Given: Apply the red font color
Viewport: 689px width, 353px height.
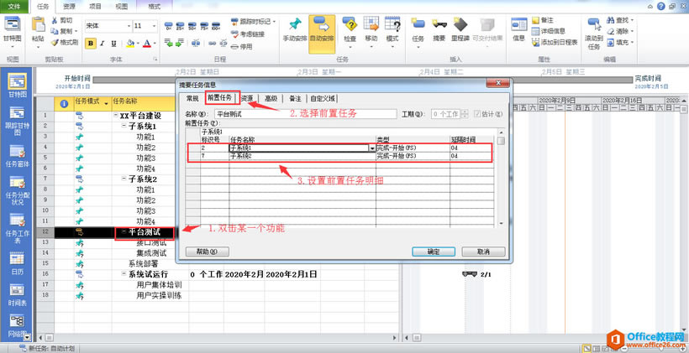Looking at the screenshot, I should click(146, 43).
